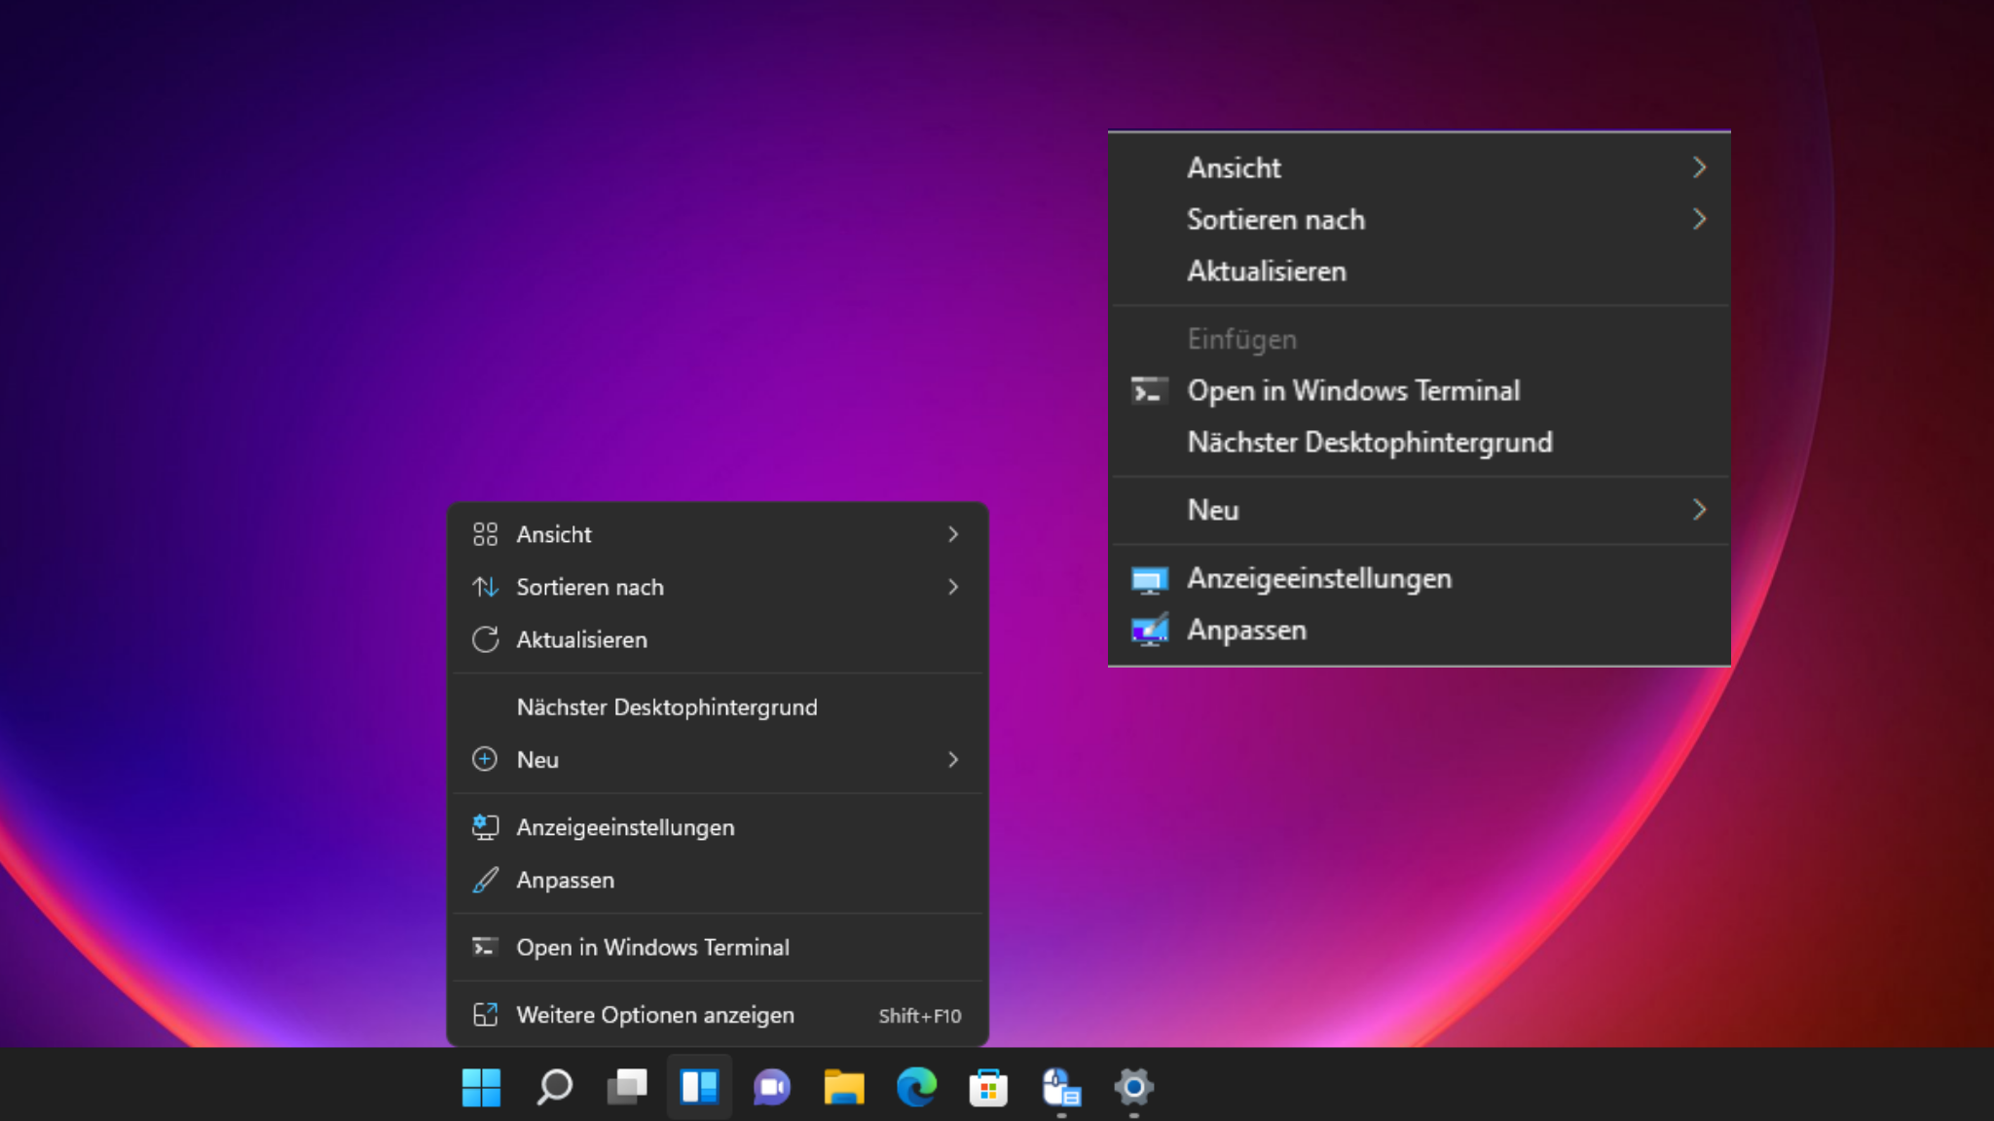Click the Shift+F10 shortcut text
The image size is (1994, 1121).
point(919,1016)
